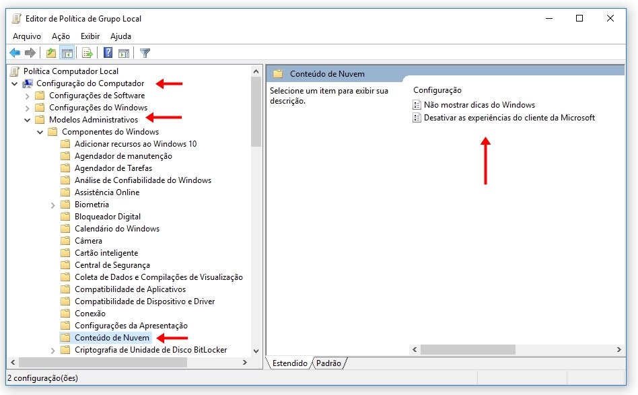Image resolution: width=638 pixels, height=395 pixels.
Task: Select Agendador de manutenção folder
Action: [x=123, y=156]
